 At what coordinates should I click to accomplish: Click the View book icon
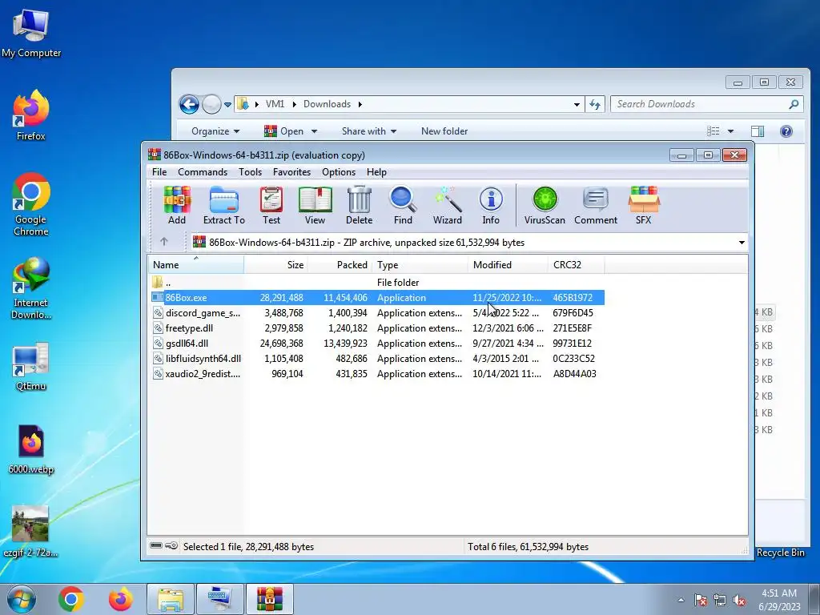(x=315, y=206)
